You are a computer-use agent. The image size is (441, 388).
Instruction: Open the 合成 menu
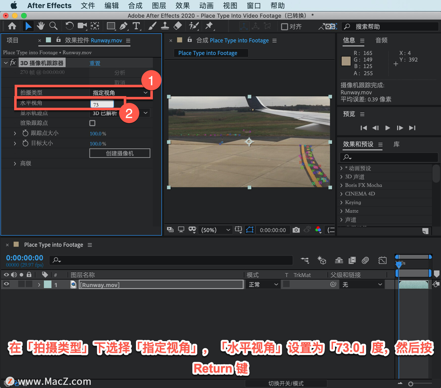click(135, 6)
